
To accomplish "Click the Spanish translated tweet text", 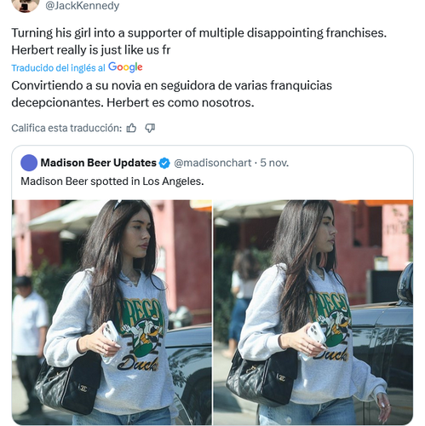I will pyautogui.click(x=171, y=94).
